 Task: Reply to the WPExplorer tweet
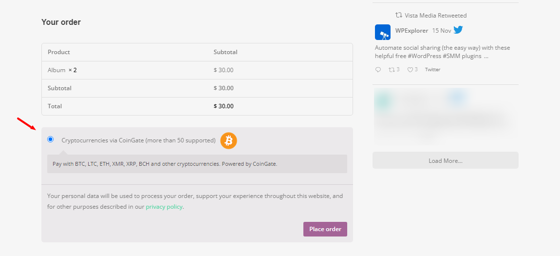pyautogui.click(x=378, y=70)
